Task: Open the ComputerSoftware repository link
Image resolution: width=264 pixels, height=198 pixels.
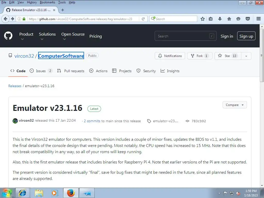Action: (61, 56)
